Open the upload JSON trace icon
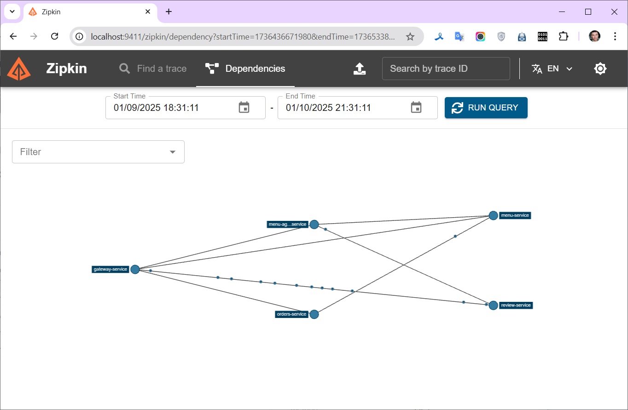Screen dimensions: 628x410 pos(359,69)
